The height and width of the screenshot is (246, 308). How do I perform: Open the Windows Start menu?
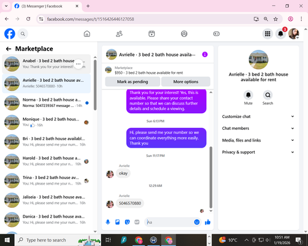pyautogui.click(x=7, y=240)
